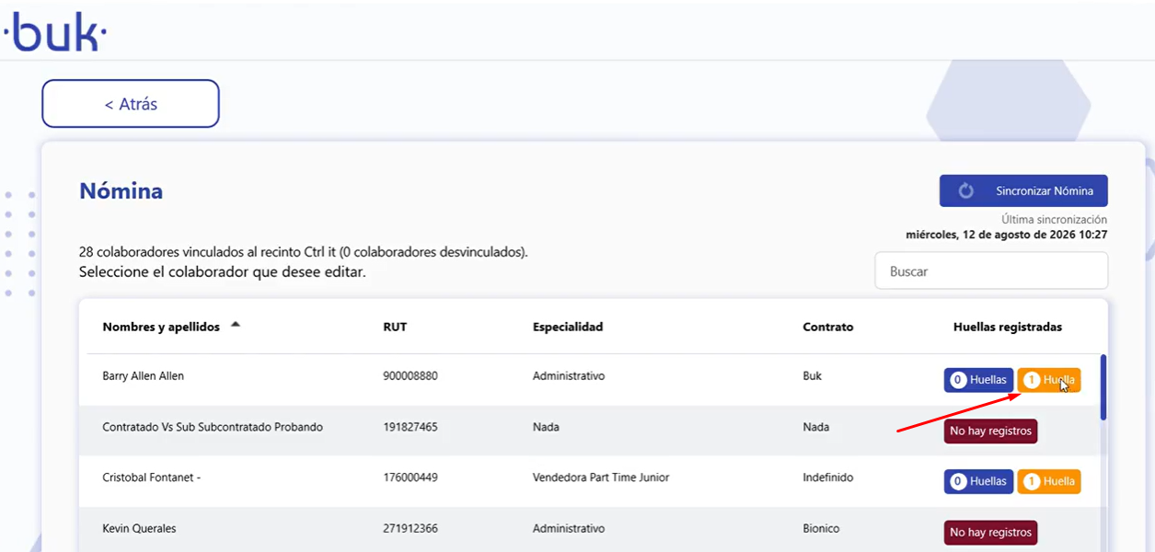Click the Nómina page heading
This screenshot has height=552, width=1155.
pyautogui.click(x=121, y=191)
